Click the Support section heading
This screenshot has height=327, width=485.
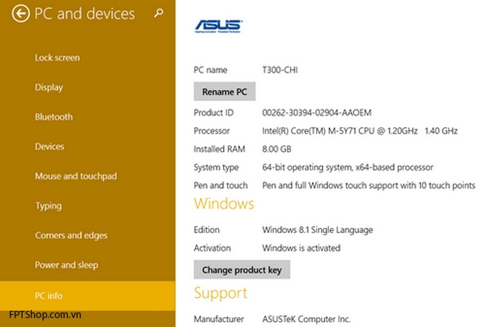pyautogui.click(x=221, y=293)
